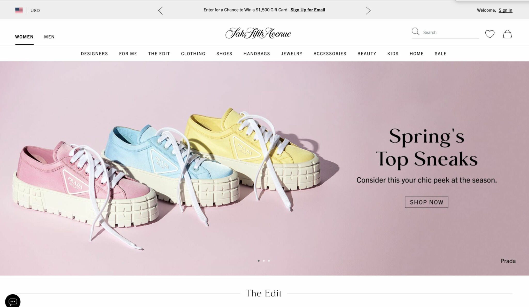Viewport: 529px width, 307px height.
Task: Click the search magnifying glass icon
Action: (x=415, y=32)
